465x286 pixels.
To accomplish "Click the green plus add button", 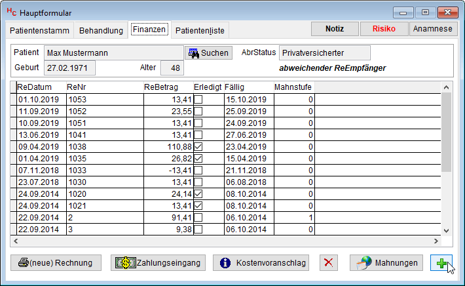I will pos(443,262).
